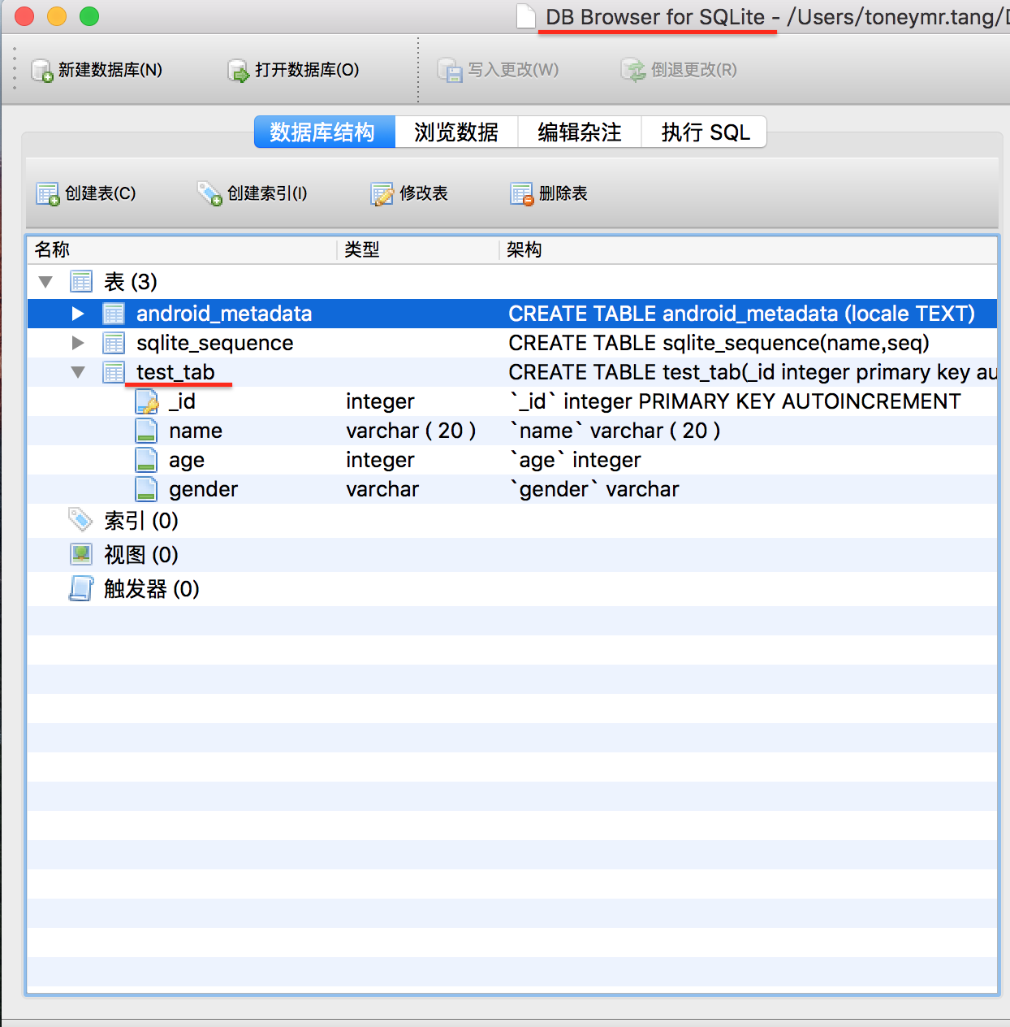1010x1027 pixels.
Task: Click the 类型 column header
Action: [363, 249]
